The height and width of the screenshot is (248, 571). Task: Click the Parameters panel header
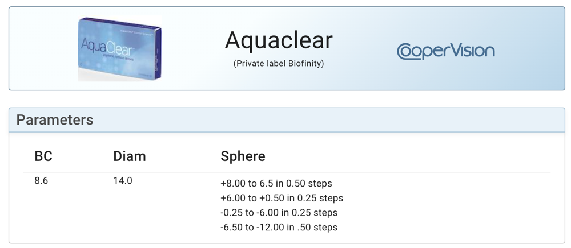55,120
